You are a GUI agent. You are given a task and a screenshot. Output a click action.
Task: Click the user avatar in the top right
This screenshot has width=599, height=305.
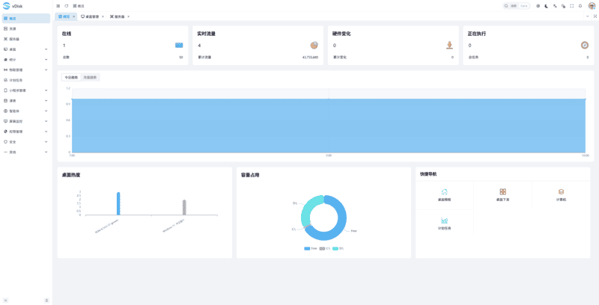592,6
